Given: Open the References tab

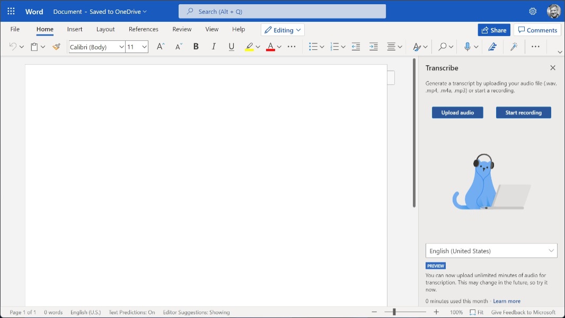Looking at the screenshot, I should click(x=143, y=30).
